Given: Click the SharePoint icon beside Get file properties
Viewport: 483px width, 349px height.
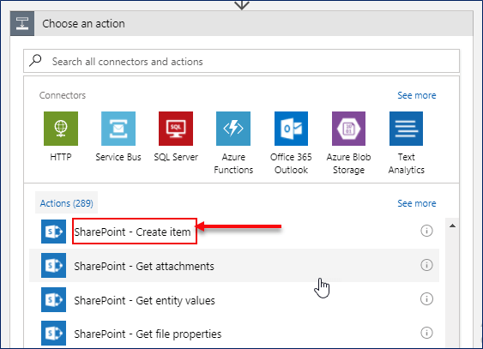Looking at the screenshot, I should (53, 333).
